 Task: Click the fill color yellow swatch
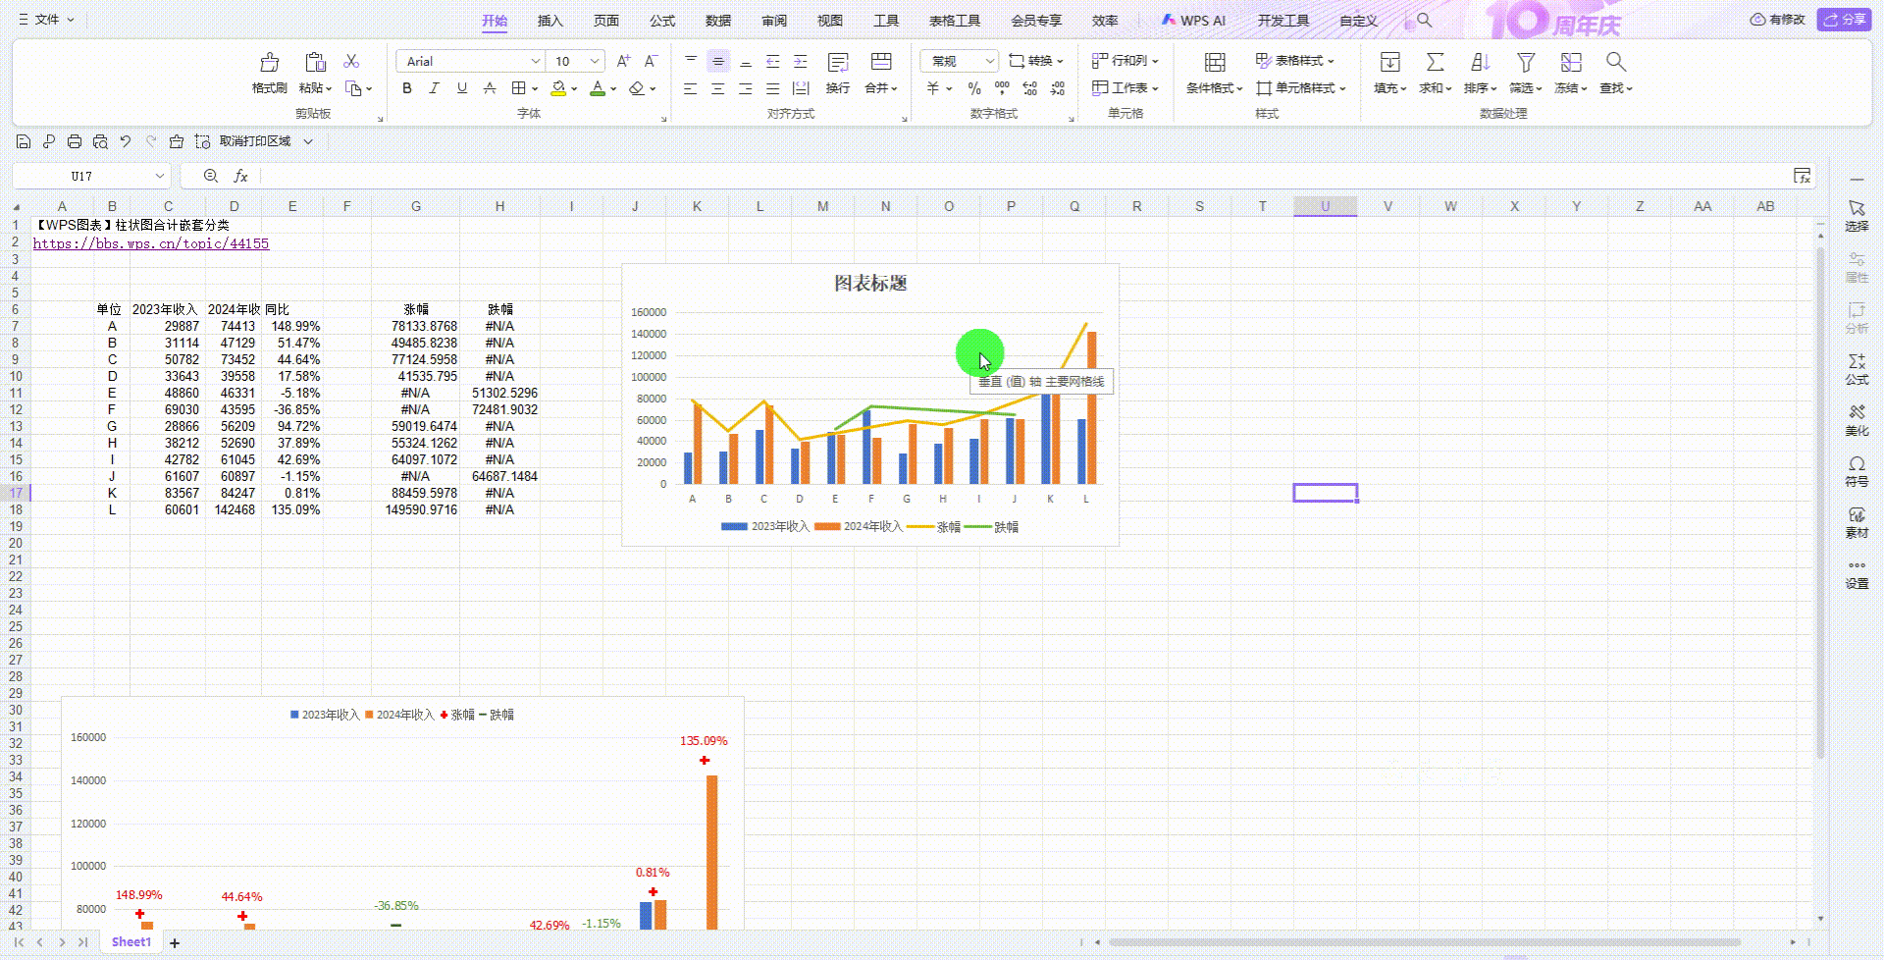click(x=557, y=88)
